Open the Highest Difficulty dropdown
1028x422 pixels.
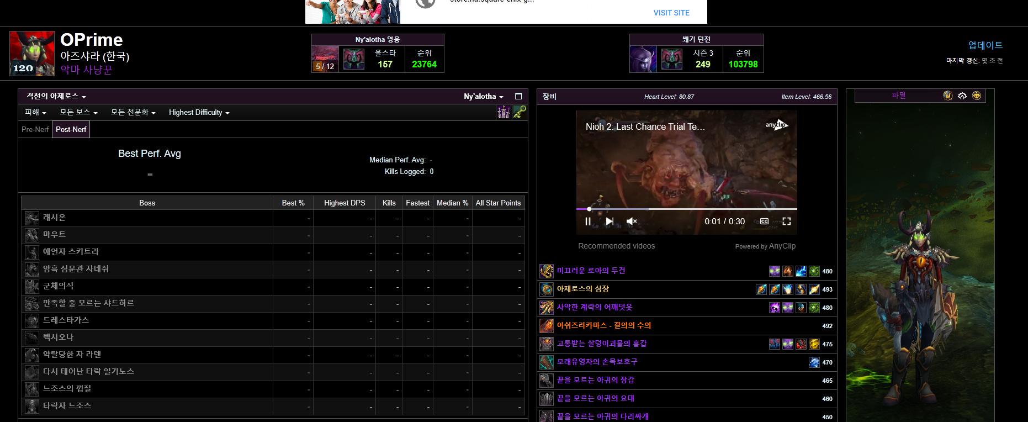(199, 112)
